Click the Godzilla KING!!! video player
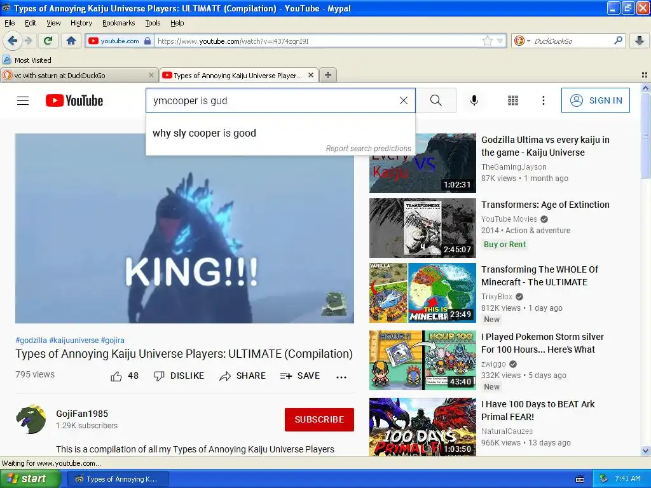The height and width of the screenshot is (488, 651). 184,228
